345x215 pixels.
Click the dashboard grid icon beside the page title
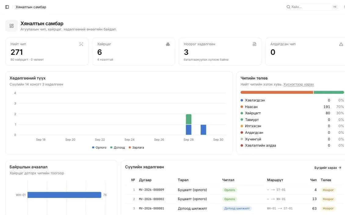click(x=11, y=26)
